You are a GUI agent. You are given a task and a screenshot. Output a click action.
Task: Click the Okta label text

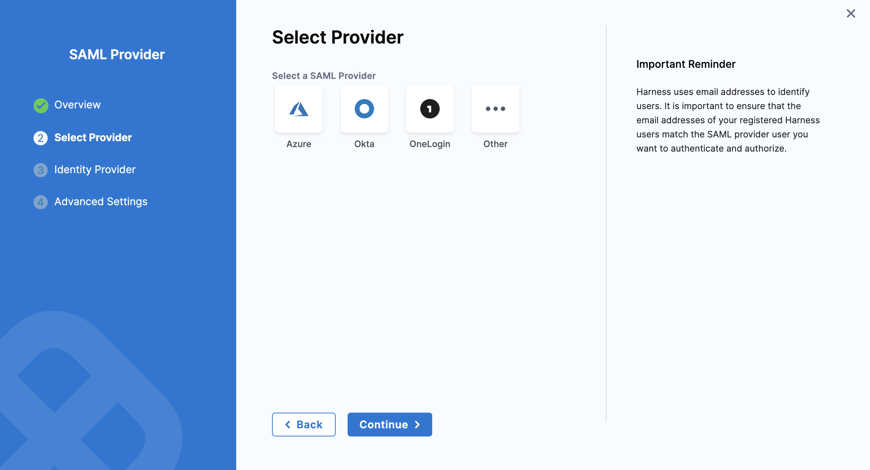[x=364, y=144]
